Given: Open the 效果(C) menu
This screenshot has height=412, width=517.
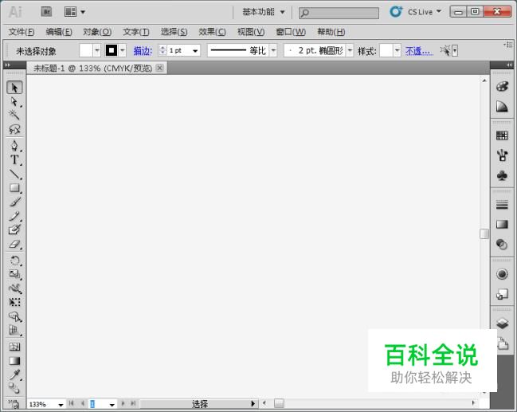Looking at the screenshot, I should pos(212,32).
